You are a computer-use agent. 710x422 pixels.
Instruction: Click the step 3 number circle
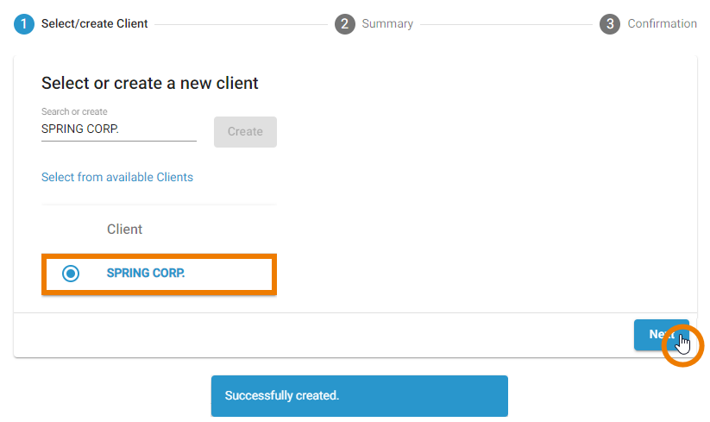610,24
